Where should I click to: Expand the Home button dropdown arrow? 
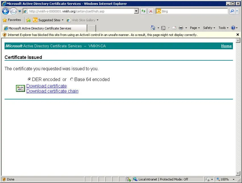coord(158,28)
